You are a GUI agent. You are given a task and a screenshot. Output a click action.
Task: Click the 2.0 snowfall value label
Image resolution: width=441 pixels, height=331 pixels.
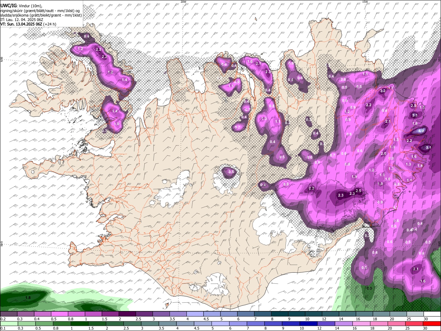(x=383, y=154)
